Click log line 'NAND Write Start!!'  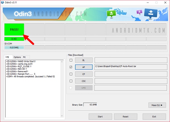click(21, 61)
